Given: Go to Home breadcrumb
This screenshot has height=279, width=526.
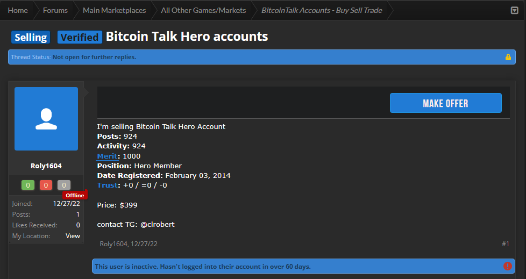Looking at the screenshot, I should (18, 10).
